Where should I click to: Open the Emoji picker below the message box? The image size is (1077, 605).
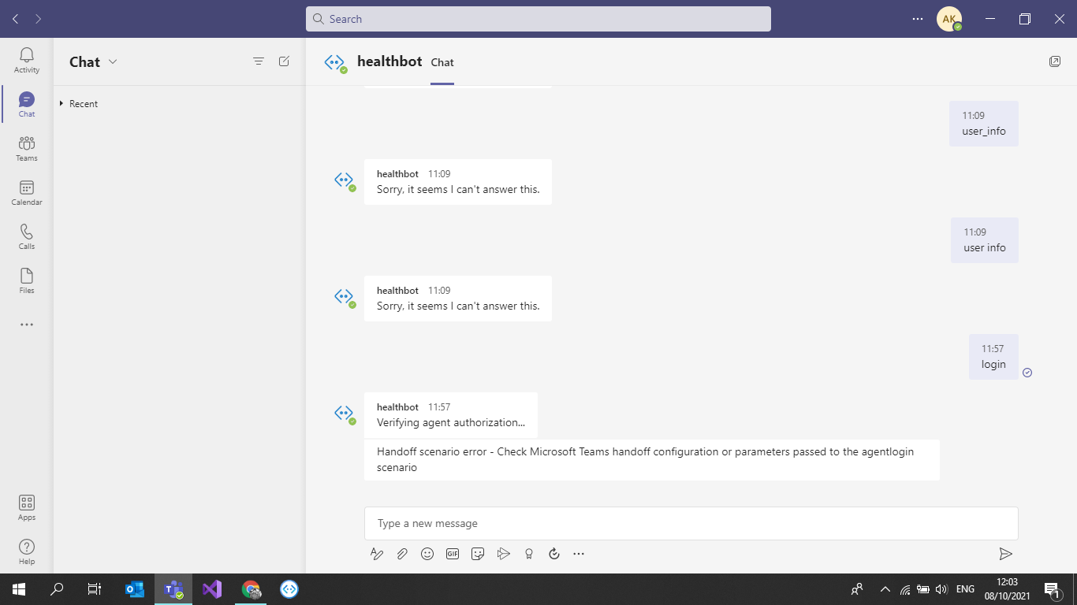coord(427,554)
